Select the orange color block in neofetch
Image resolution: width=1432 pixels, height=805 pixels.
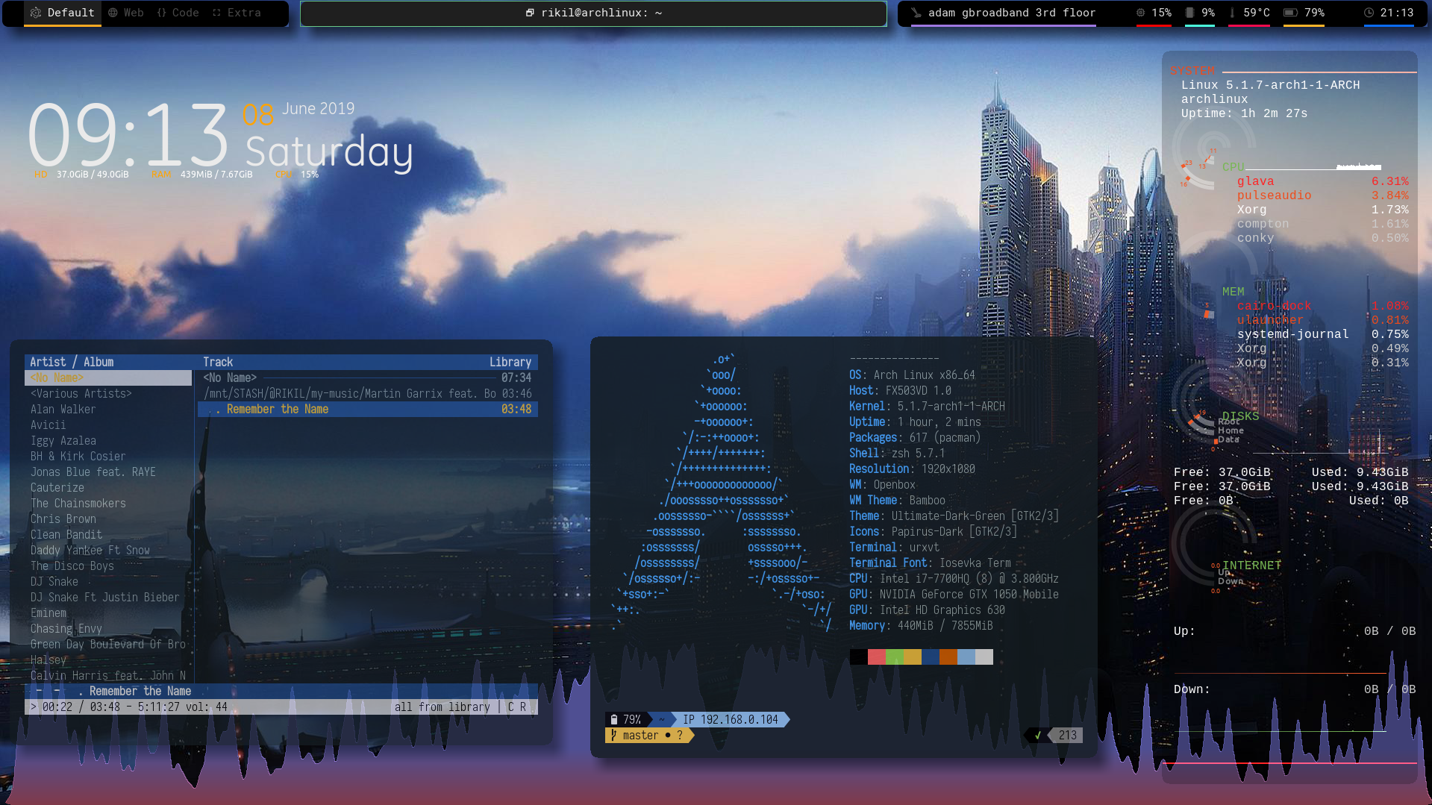(x=948, y=657)
